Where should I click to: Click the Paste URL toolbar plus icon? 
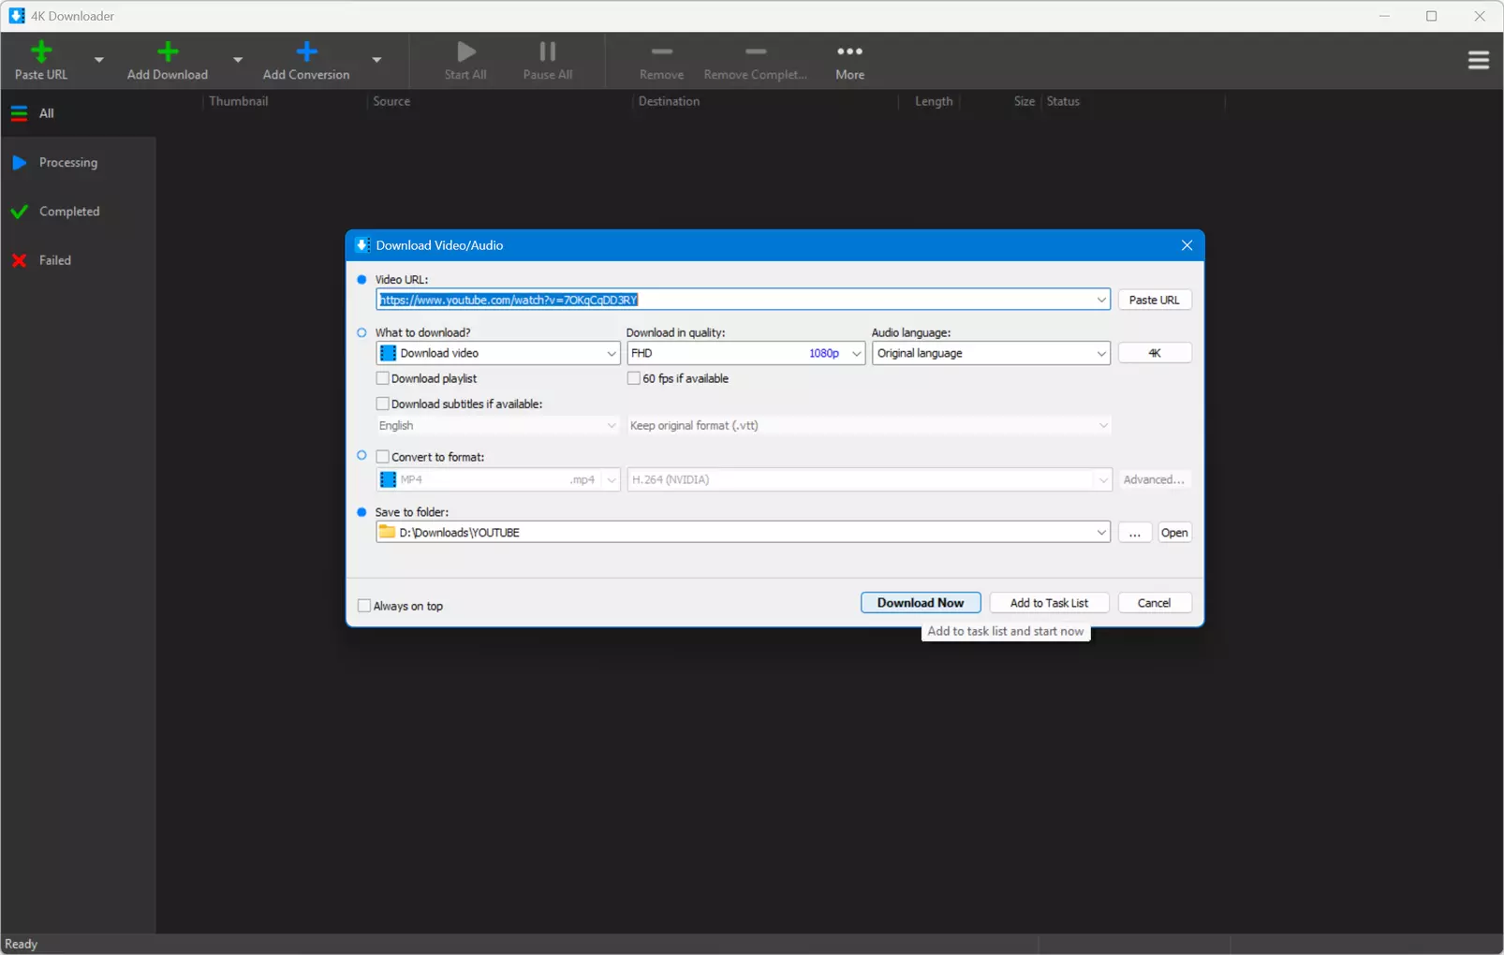point(41,51)
